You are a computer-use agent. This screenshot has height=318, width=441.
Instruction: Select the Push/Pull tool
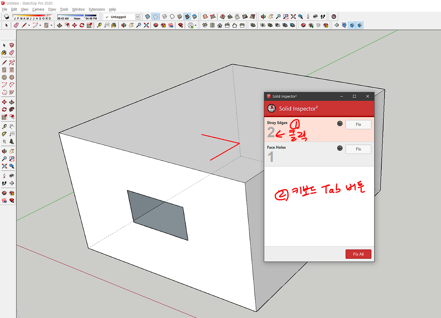pos(11,102)
